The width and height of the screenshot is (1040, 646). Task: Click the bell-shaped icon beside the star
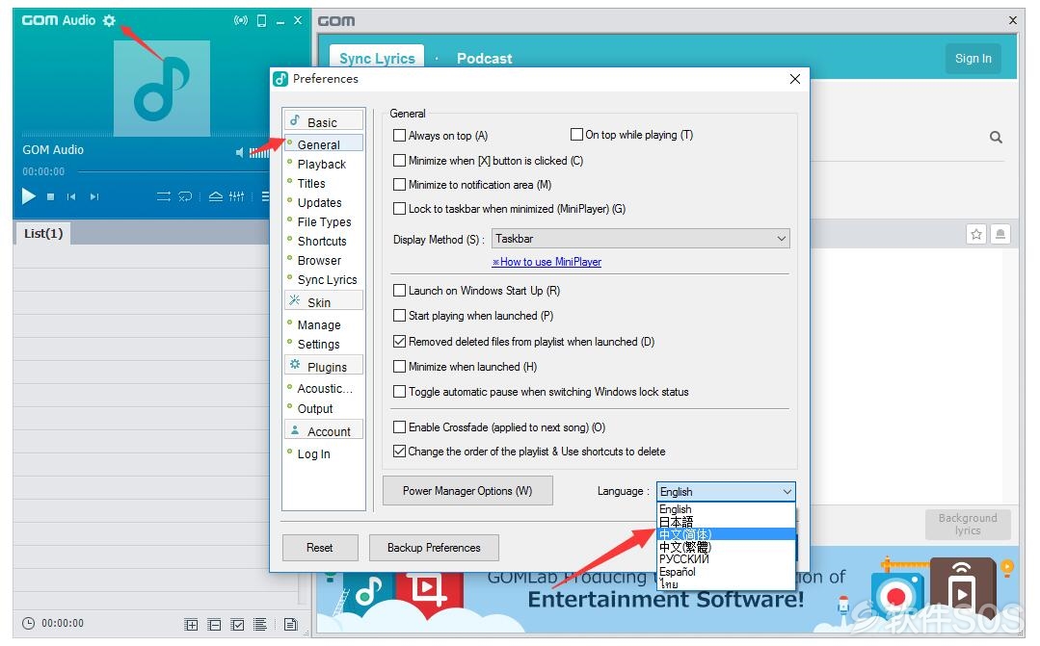point(1000,234)
